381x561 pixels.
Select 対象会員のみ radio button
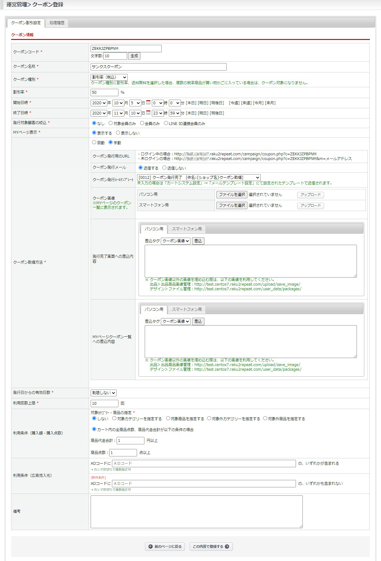[110, 123]
